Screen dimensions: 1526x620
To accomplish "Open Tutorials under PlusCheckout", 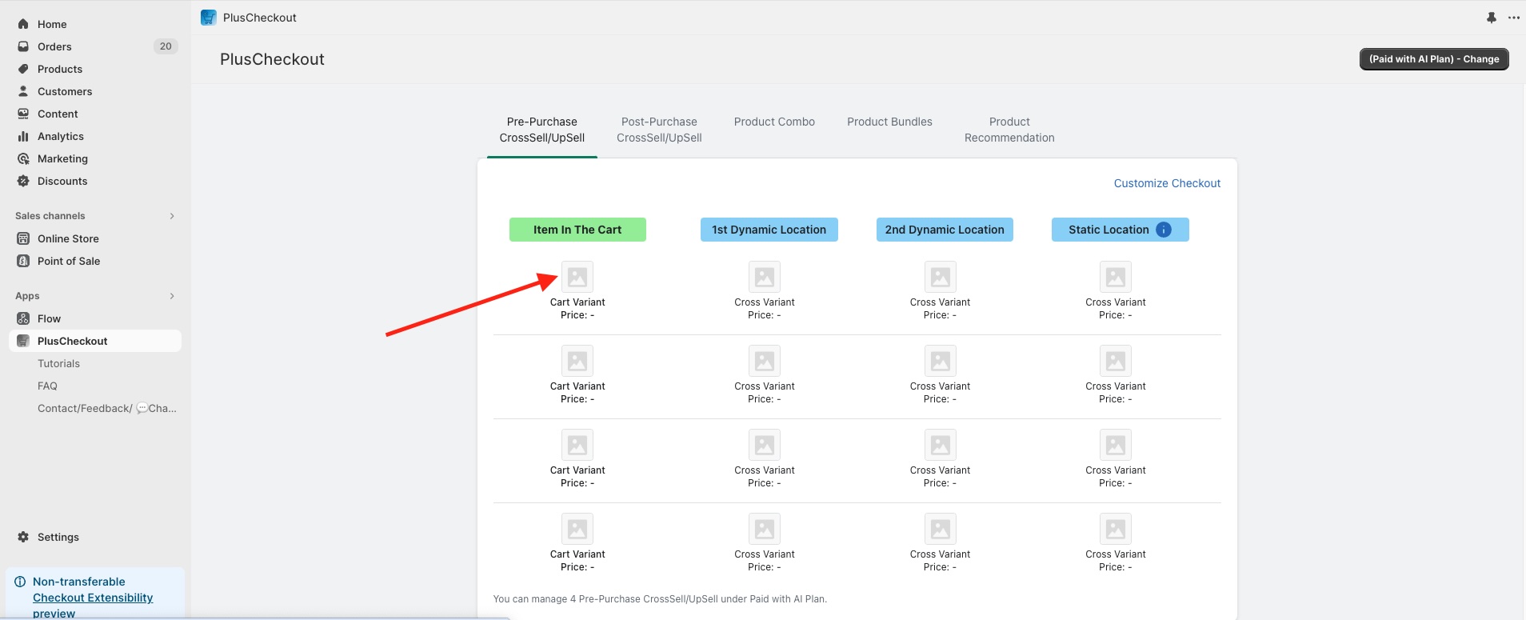I will [x=58, y=363].
